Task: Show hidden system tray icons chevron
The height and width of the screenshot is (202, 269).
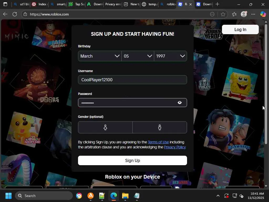Action: (218, 196)
